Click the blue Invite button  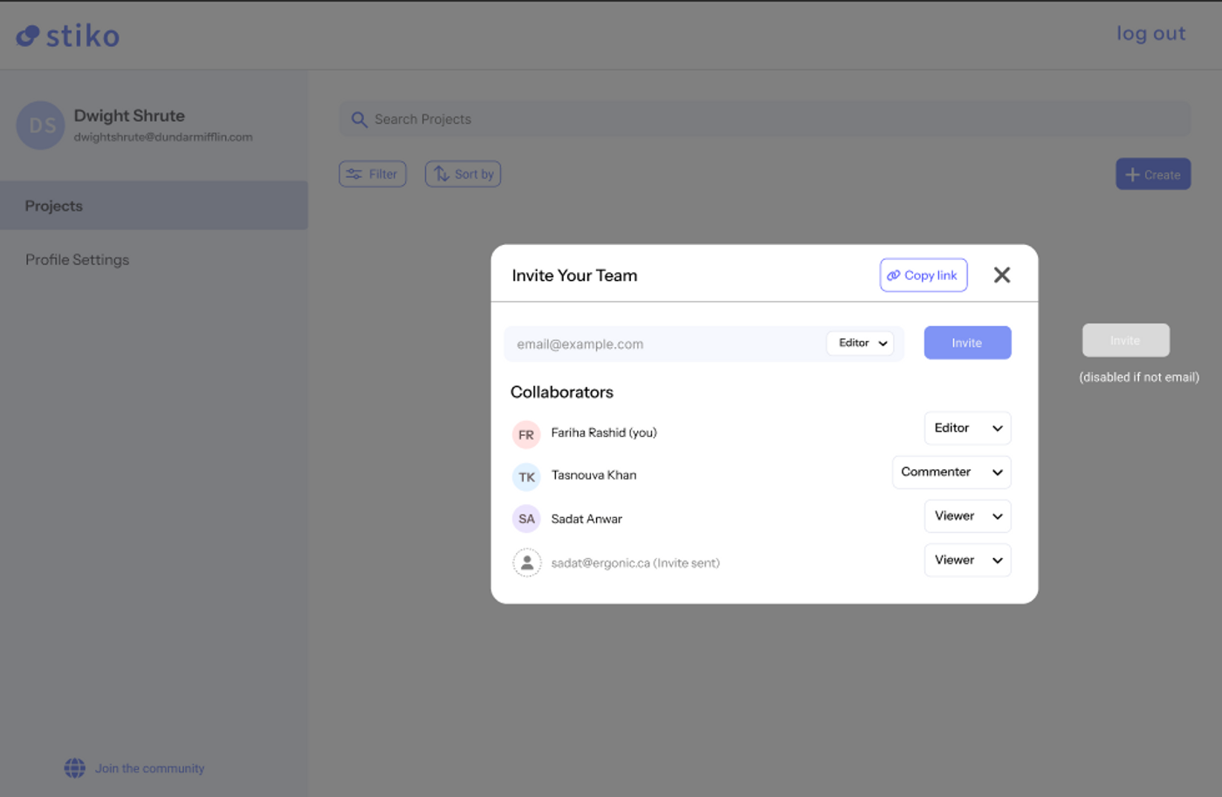967,343
